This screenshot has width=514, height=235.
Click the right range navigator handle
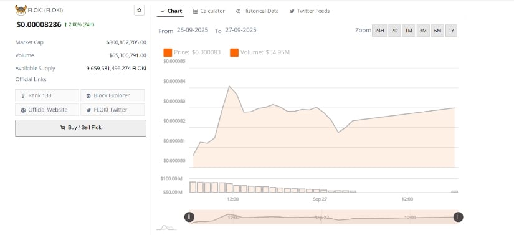(459, 217)
